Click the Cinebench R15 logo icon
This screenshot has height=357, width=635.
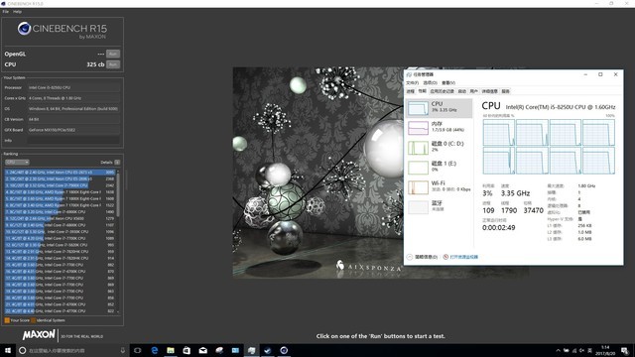(24, 29)
